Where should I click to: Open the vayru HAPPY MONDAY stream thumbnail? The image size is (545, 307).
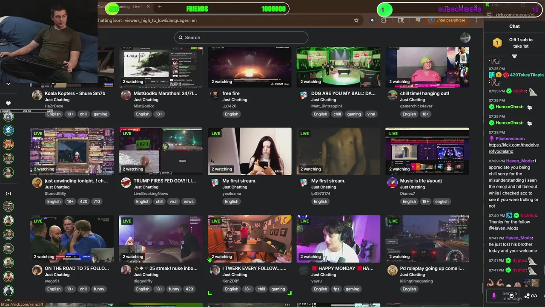point(338,239)
